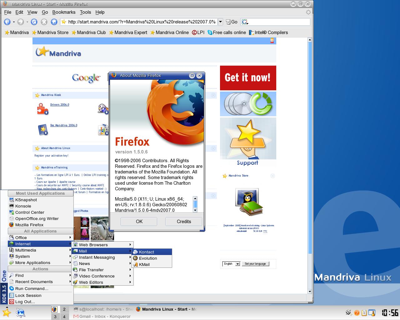Launch Kontact from the Mail submenu

pyautogui.click(x=152, y=252)
